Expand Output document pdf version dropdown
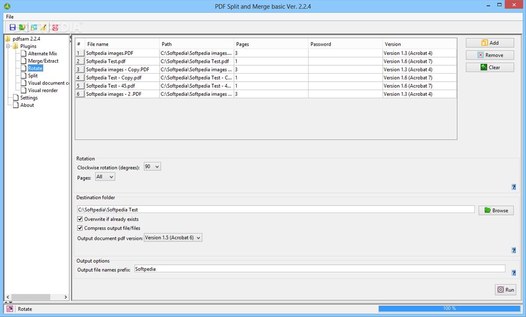The height and width of the screenshot is (317, 526). 173,238
